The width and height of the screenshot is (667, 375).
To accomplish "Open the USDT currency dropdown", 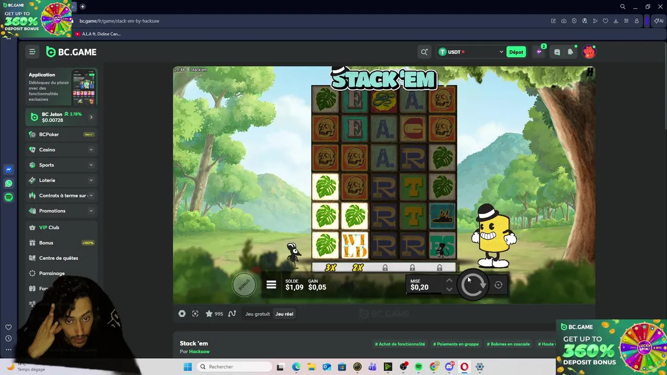I will point(471,52).
